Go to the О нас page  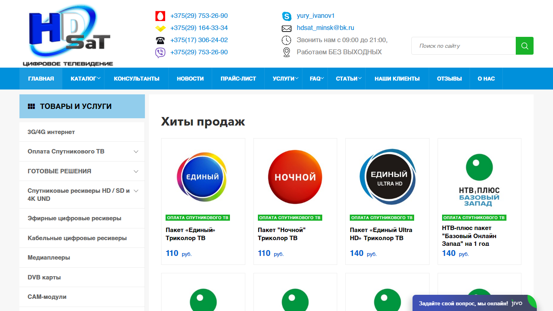click(x=486, y=79)
